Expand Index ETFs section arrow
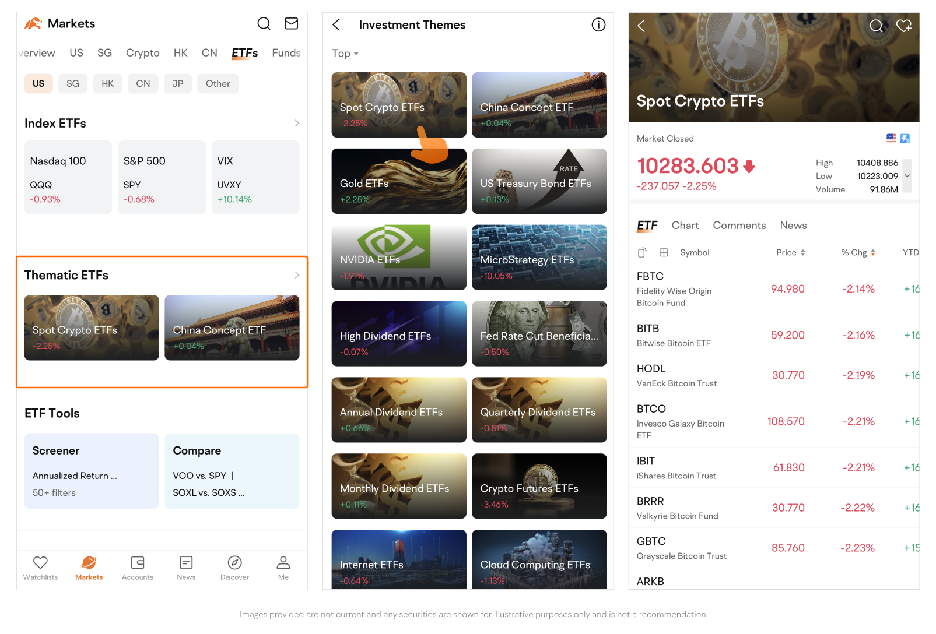This screenshot has height=634, width=936. [x=297, y=124]
